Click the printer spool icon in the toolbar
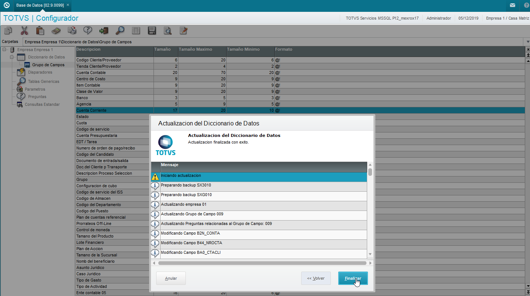Image resolution: width=530 pixels, height=296 pixels. [72, 31]
